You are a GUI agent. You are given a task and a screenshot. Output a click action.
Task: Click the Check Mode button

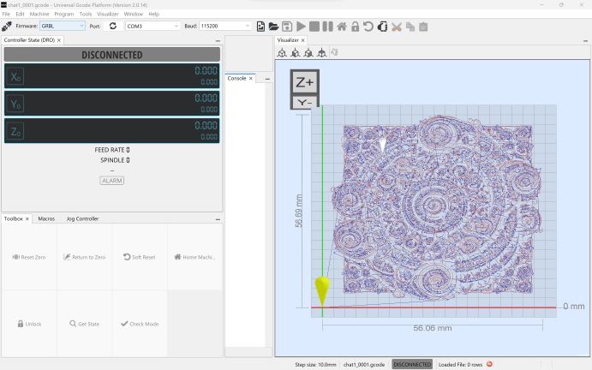(140, 324)
